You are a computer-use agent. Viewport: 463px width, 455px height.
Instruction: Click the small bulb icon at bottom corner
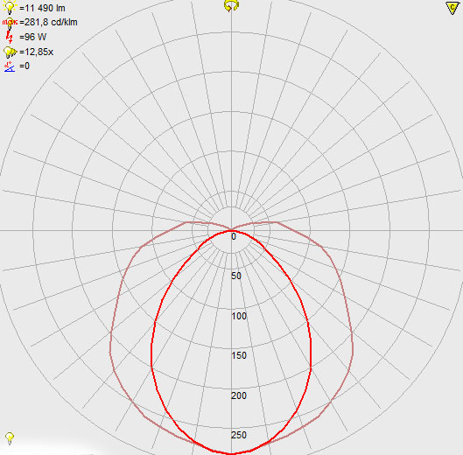tap(10, 437)
